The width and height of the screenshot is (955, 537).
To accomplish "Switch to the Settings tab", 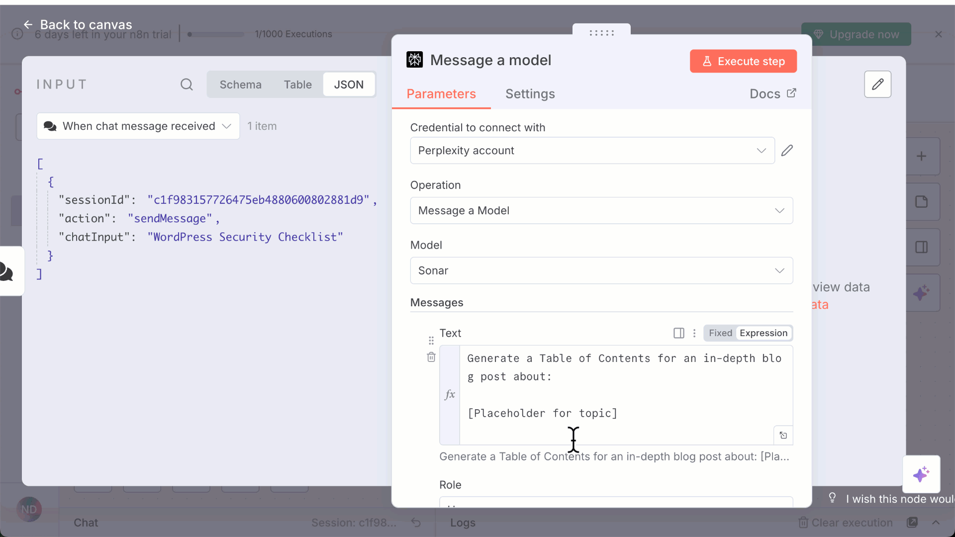I will (530, 94).
